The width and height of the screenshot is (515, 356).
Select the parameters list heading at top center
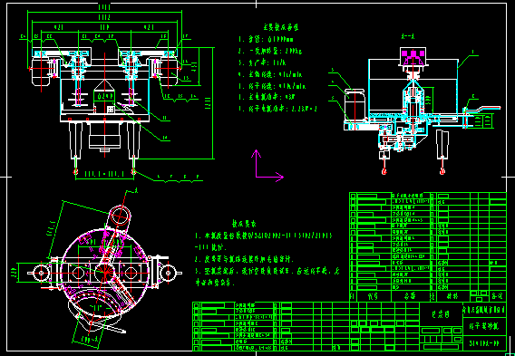[281, 27]
